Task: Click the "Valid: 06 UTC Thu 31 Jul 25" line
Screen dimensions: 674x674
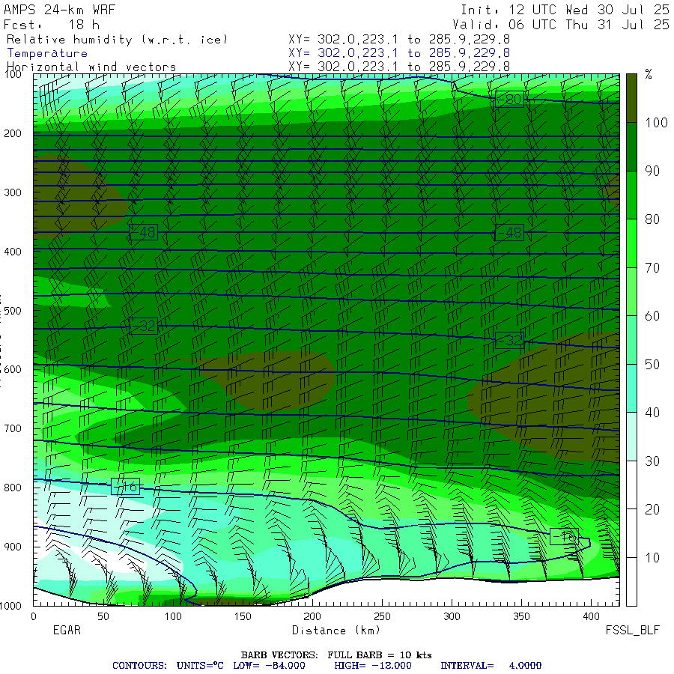Action: [560, 25]
